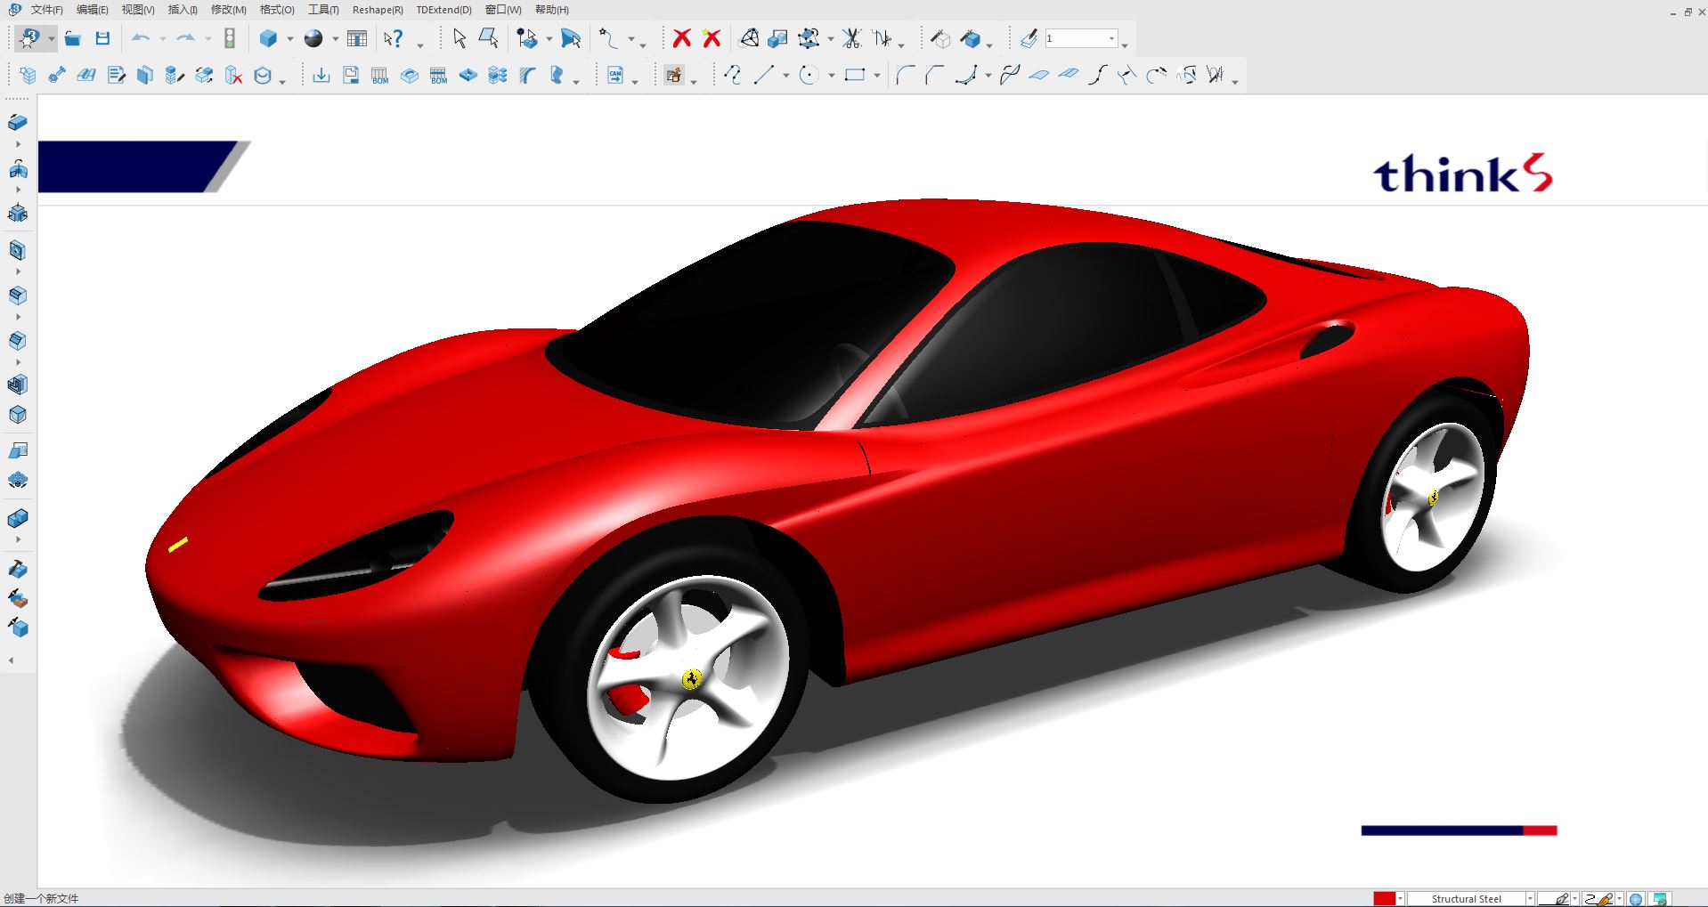The image size is (1708, 907).
Task: Click the BOM table icon
Action: 380,76
